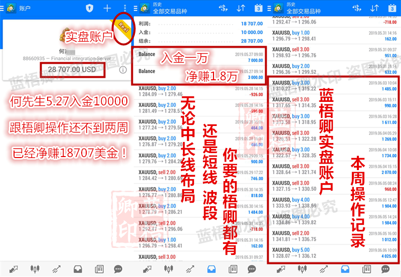
Task: Open Chat bubble tab in left panel bottom bar
Action: pyautogui.click(x=118, y=269)
